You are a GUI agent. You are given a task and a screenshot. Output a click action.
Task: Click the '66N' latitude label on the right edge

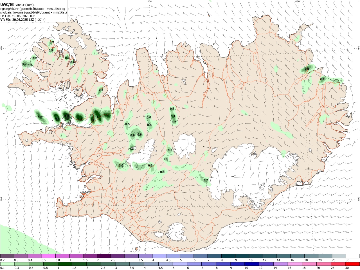click(x=359, y=49)
